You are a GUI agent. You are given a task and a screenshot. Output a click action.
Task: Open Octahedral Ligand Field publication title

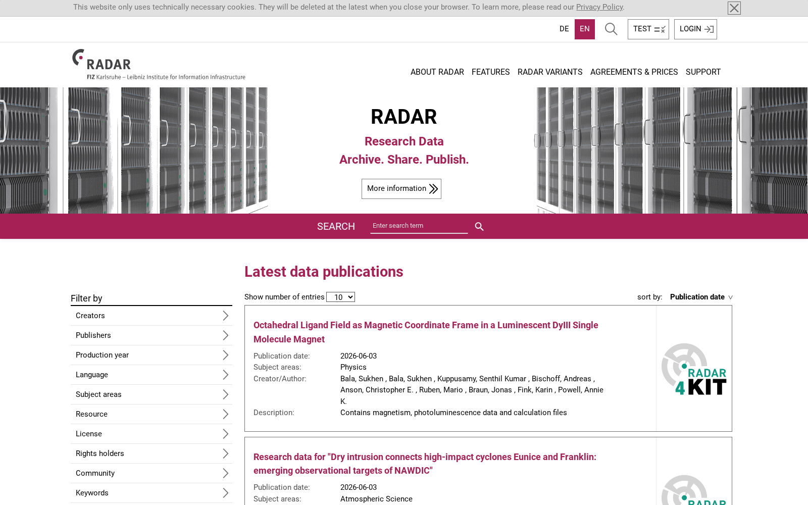click(x=426, y=332)
